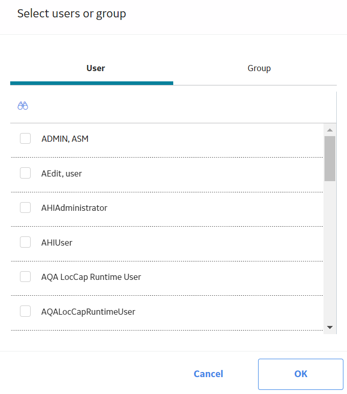This screenshot has height=394, width=347.
Task: Open the User tab
Action: (x=96, y=68)
